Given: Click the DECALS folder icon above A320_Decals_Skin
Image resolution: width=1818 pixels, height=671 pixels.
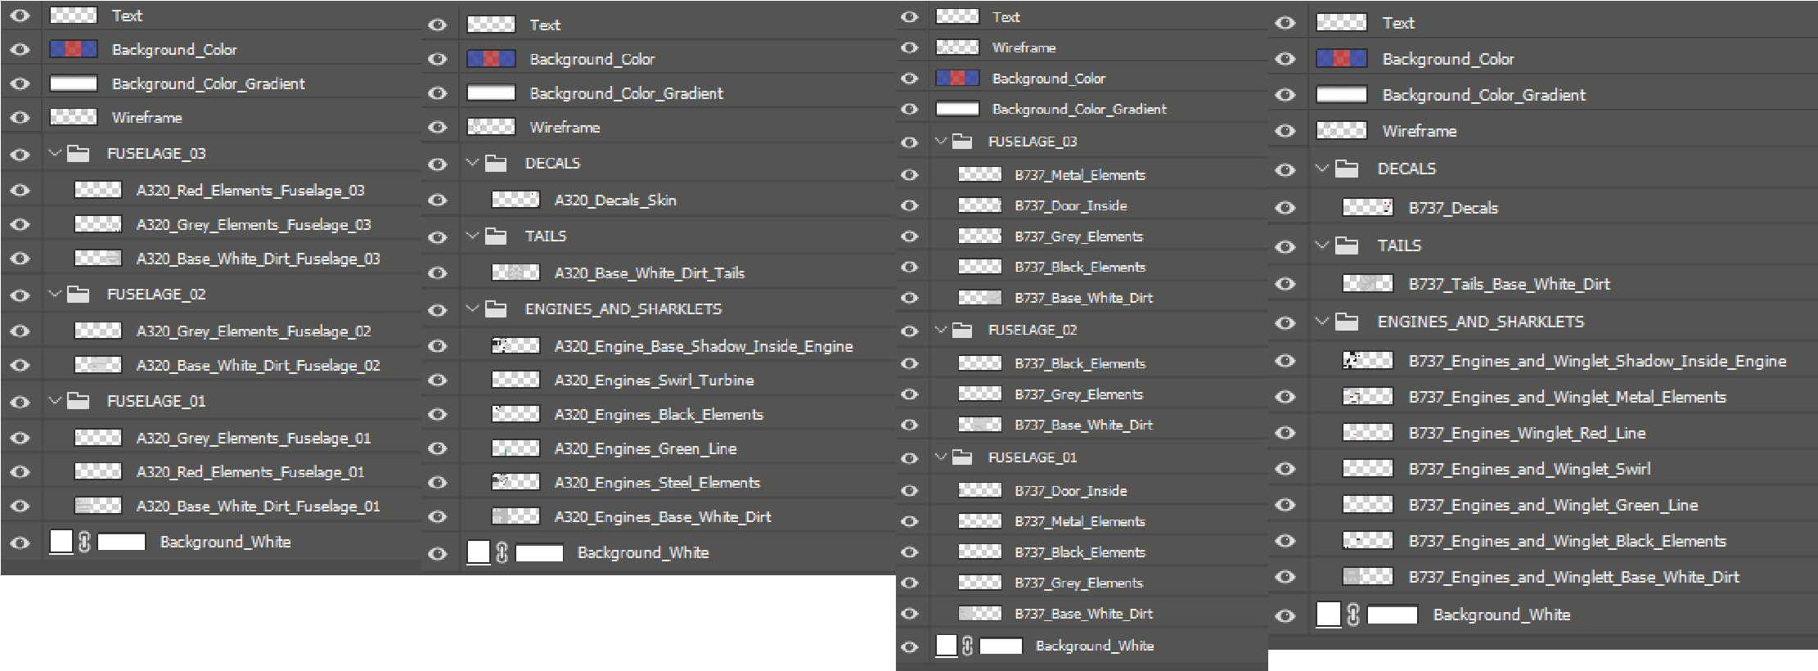Looking at the screenshot, I should (x=496, y=163).
